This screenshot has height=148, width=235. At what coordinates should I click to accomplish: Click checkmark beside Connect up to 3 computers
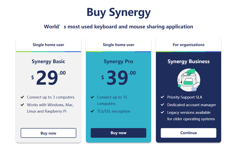22,97
